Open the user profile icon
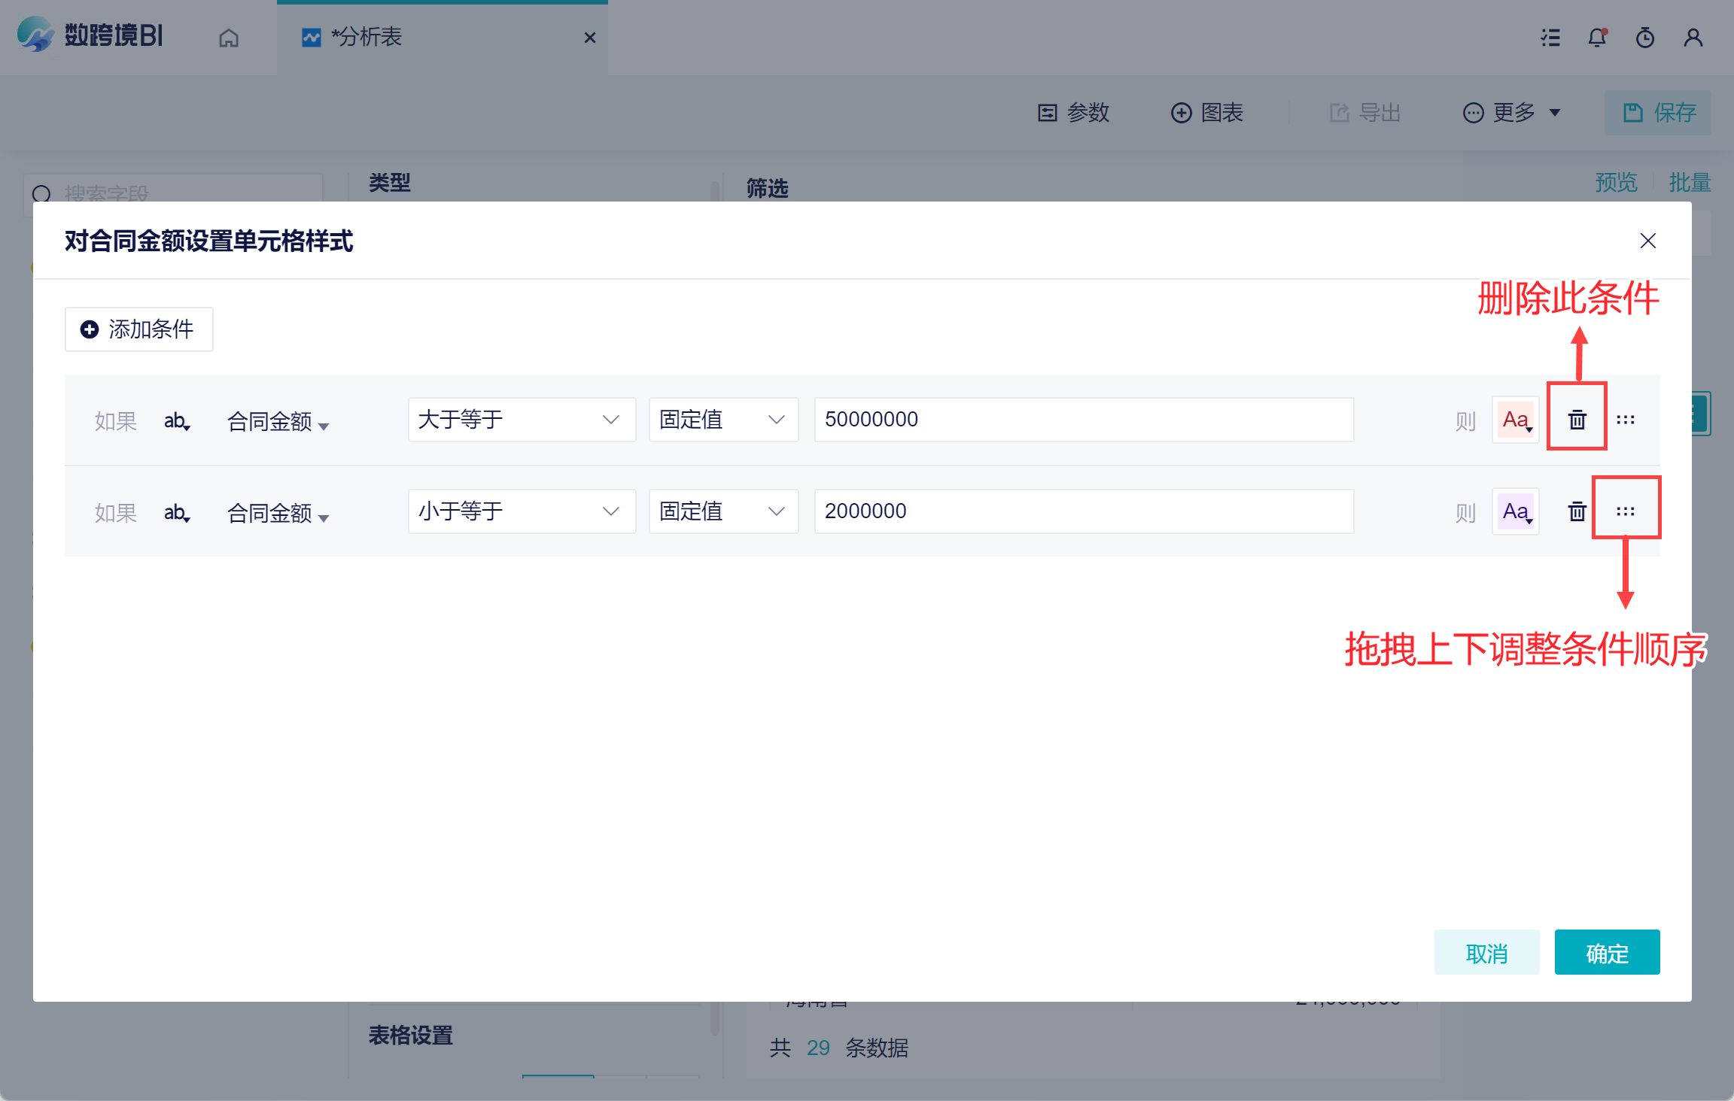 tap(1693, 37)
